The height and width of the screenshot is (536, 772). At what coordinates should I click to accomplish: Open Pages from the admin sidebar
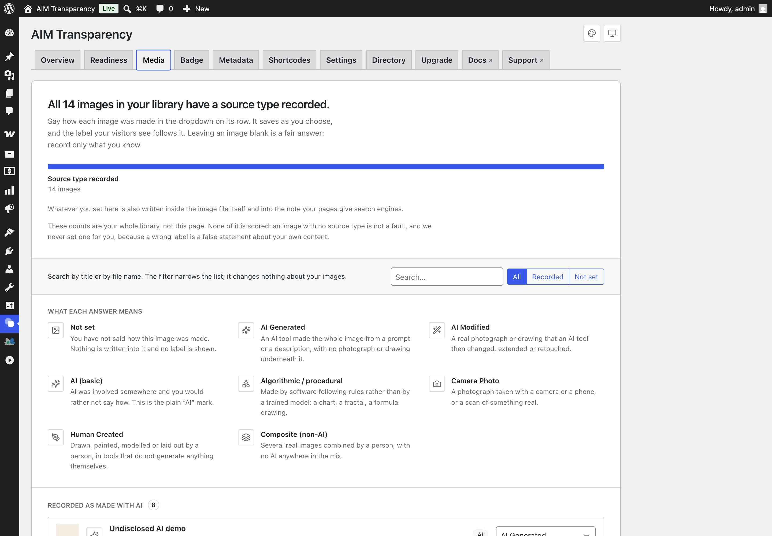9,93
